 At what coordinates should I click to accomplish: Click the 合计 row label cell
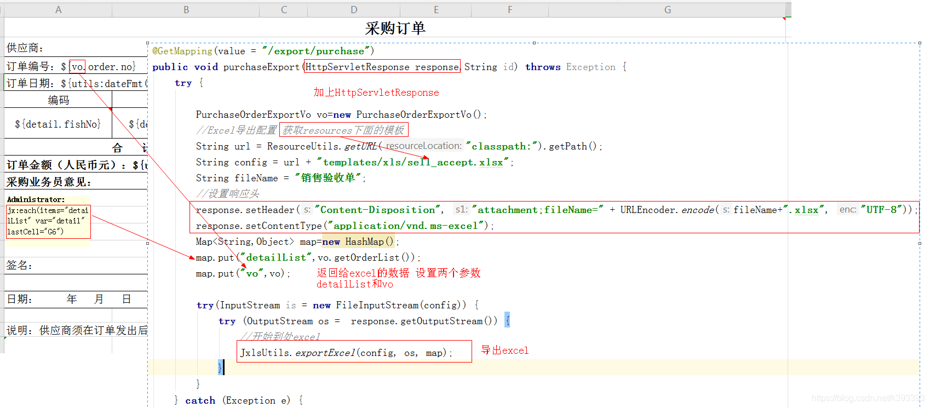click(76, 147)
